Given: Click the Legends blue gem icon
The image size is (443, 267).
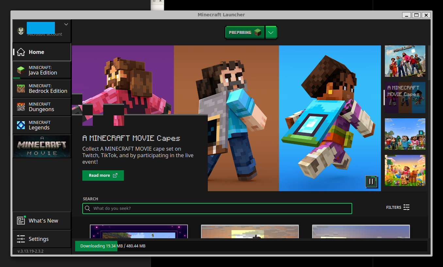Looking at the screenshot, I should point(21,125).
